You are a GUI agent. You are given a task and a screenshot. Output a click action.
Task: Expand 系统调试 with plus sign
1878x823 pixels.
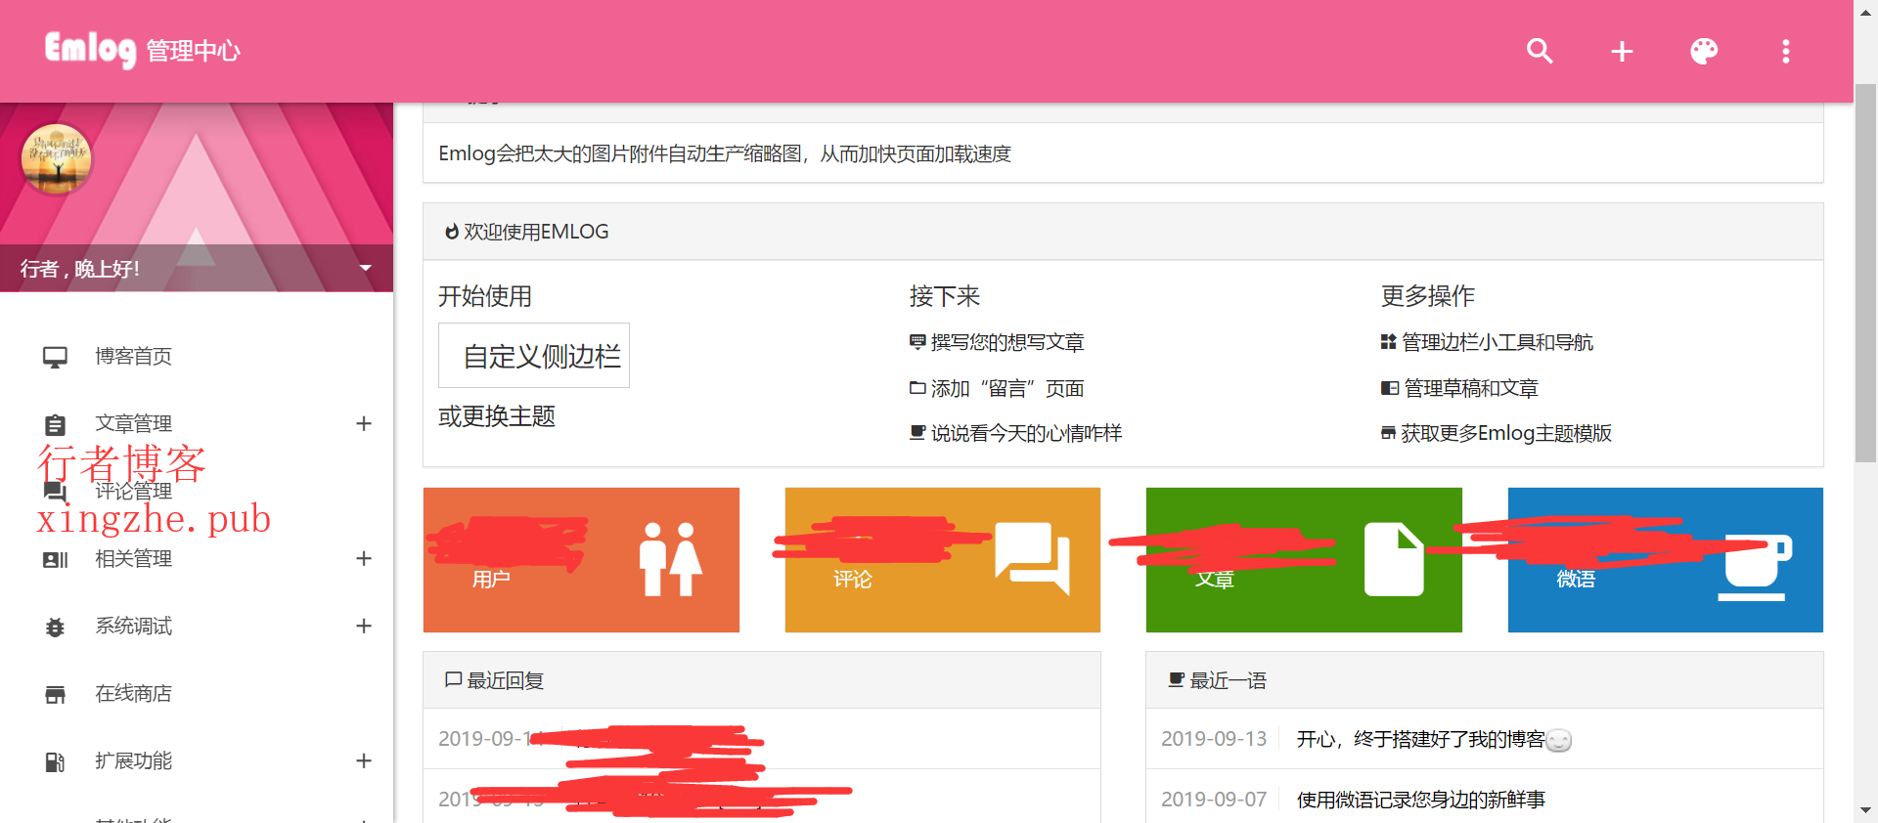(x=364, y=626)
